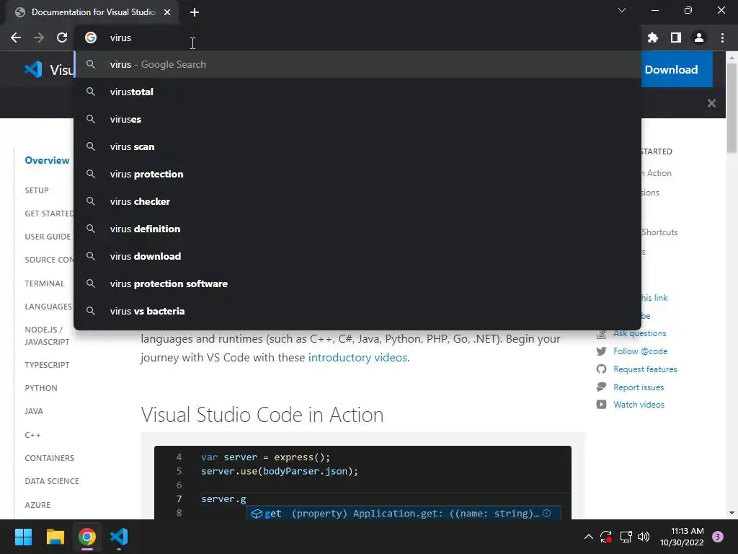This screenshot has width=738, height=554.
Task: Open a new browser tab
Action: point(195,12)
